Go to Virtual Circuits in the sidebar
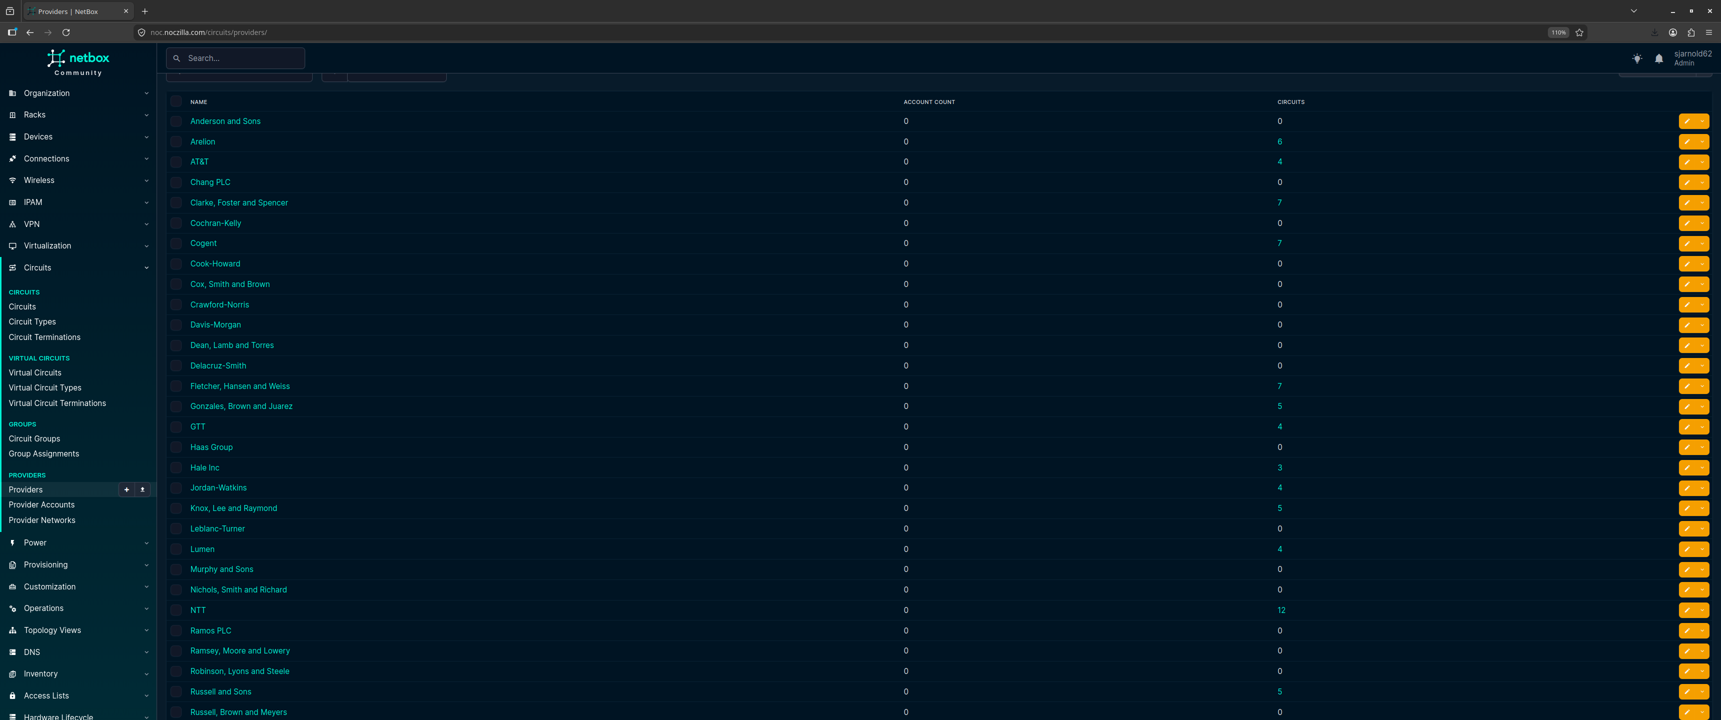The height and width of the screenshot is (720, 1721). tap(35, 372)
